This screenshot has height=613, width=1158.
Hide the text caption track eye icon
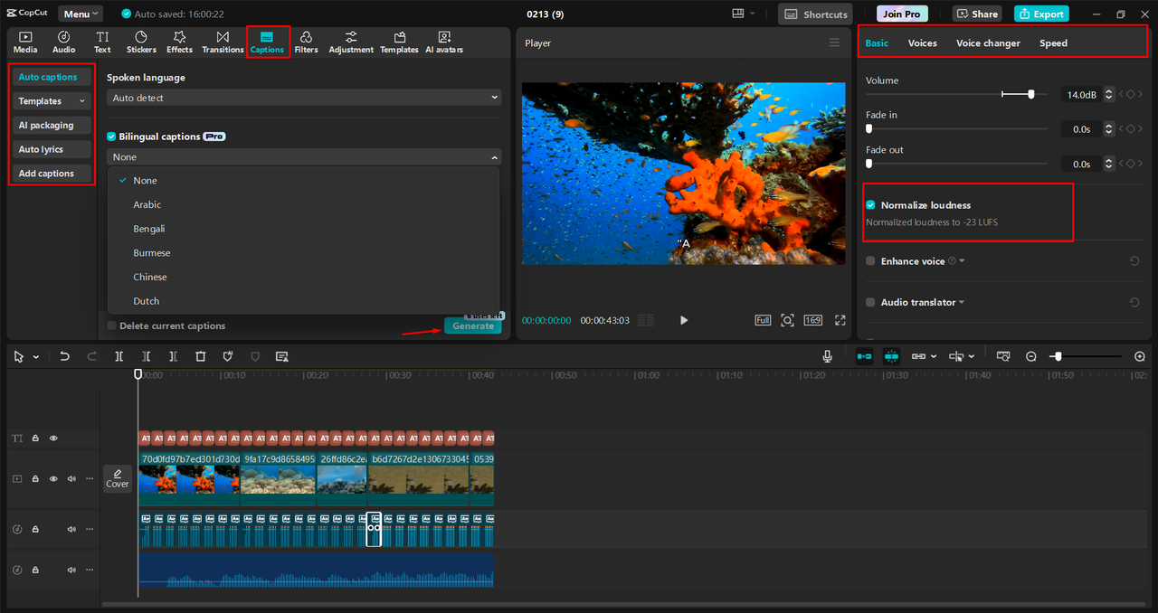(53, 439)
